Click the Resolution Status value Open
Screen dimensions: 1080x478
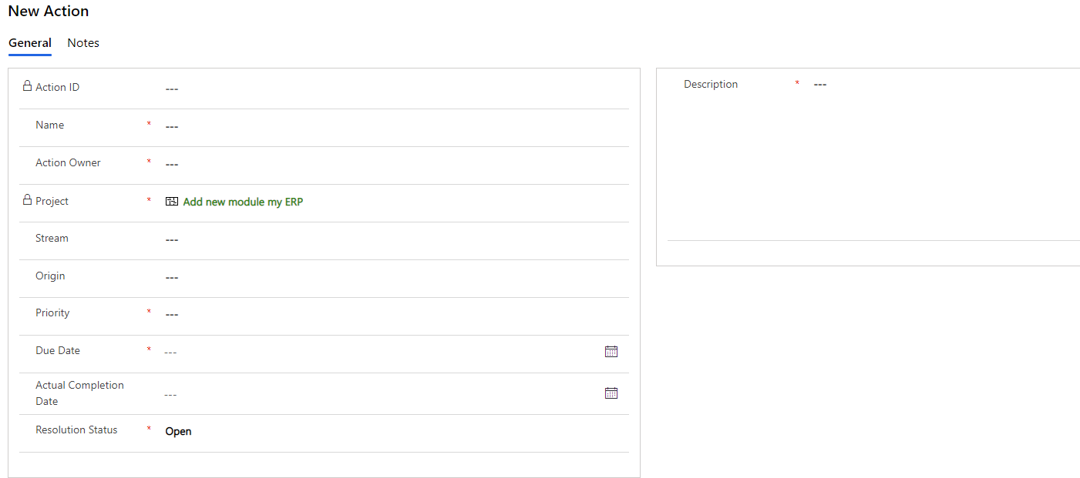tap(178, 431)
